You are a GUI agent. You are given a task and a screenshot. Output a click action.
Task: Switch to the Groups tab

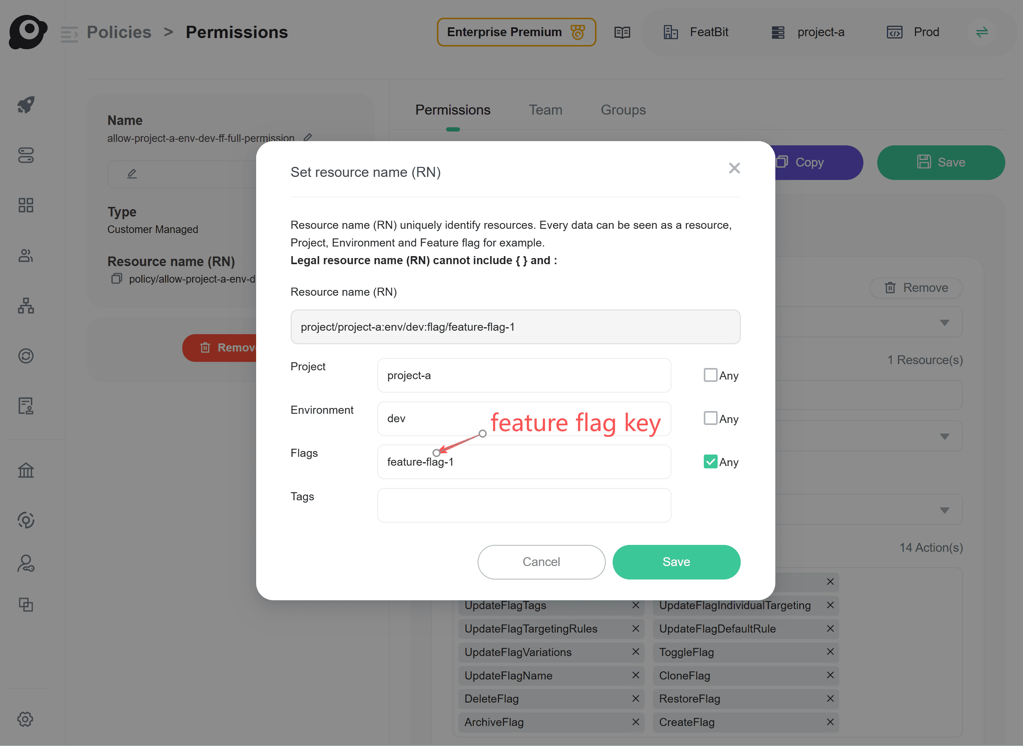tap(623, 110)
